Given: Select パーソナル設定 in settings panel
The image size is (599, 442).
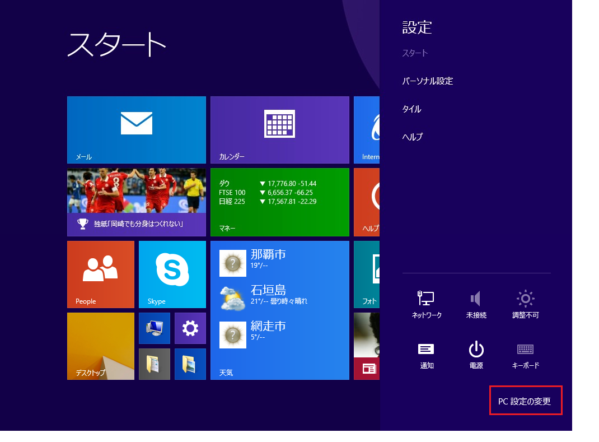Looking at the screenshot, I should pyautogui.click(x=428, y=81).
